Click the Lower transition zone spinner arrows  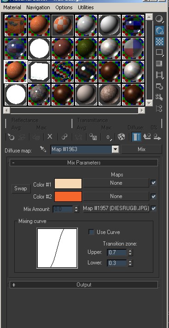pyautogui.click(x=130, y=263)
